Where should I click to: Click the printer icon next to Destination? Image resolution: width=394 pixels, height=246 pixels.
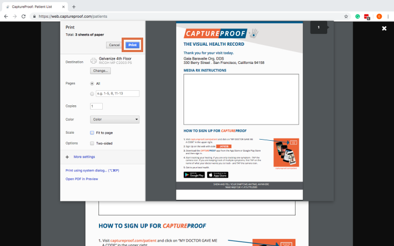point(94,61)
